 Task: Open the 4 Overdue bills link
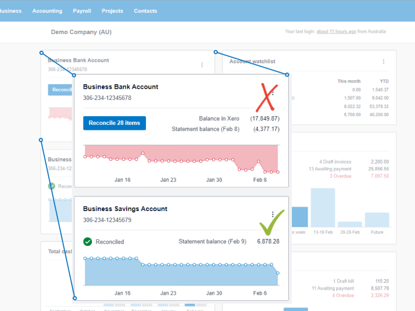[343, 295]
